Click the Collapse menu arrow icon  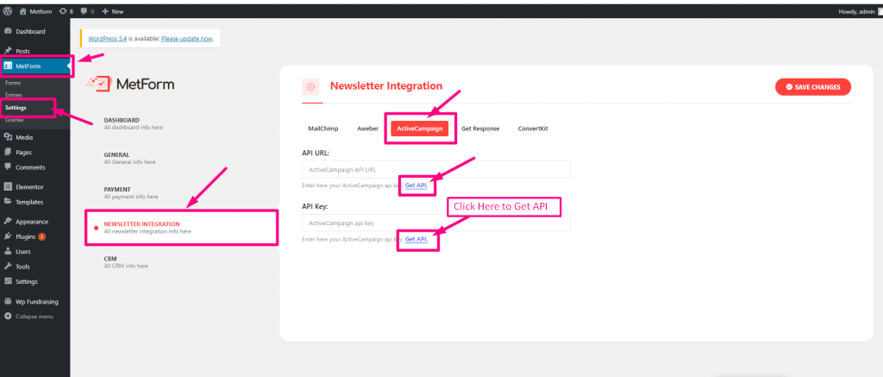click(8, 316)
